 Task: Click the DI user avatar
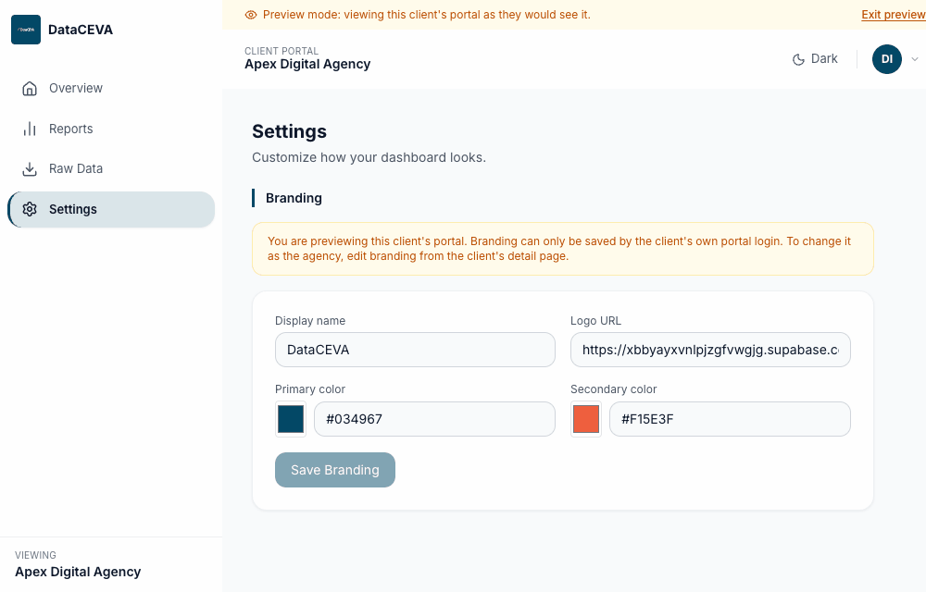[887, 59]
